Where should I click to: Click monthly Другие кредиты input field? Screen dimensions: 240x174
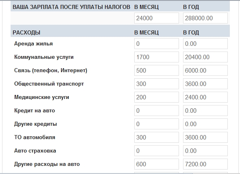(157, 124)
